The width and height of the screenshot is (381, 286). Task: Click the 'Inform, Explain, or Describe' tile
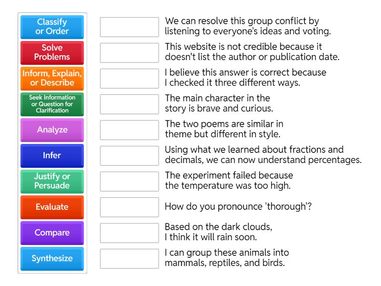pyautogui.click(x=52, y=79)
